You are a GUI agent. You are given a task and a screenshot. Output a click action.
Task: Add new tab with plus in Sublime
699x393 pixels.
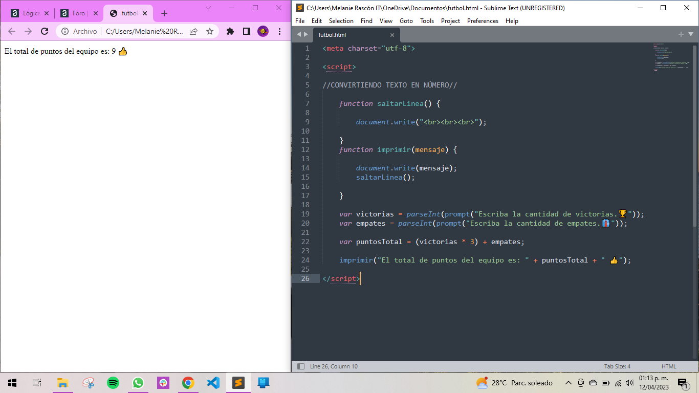pyautogui.click(x=681, y=34)
